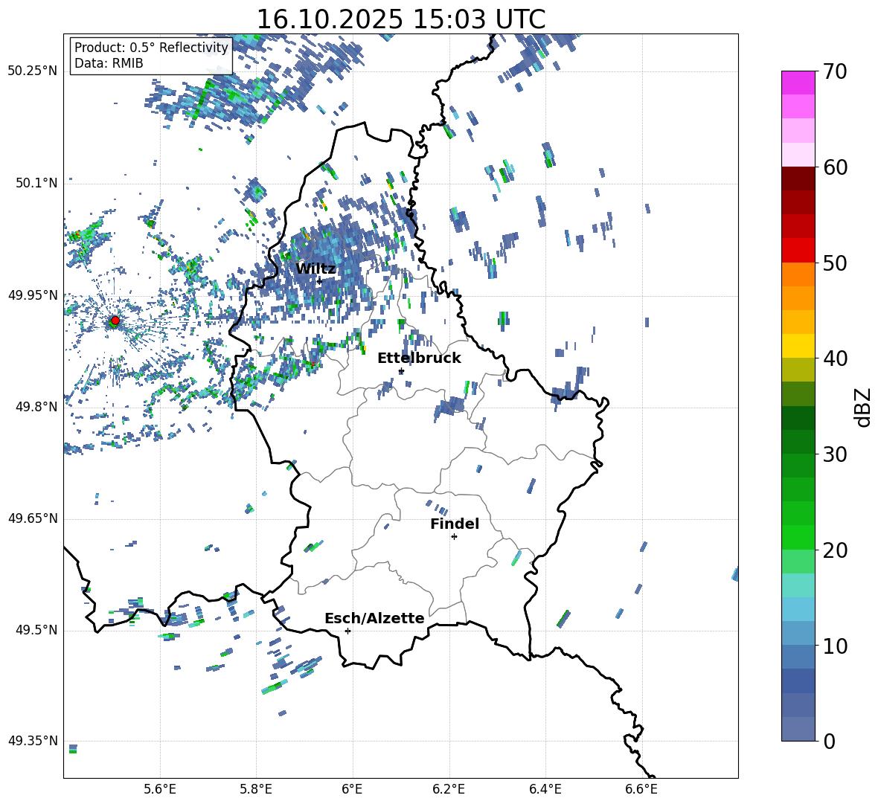Viewport: 881px width, 804px height.
Task: Click the 49.65°N latitude label
Action: coord(33,518)
